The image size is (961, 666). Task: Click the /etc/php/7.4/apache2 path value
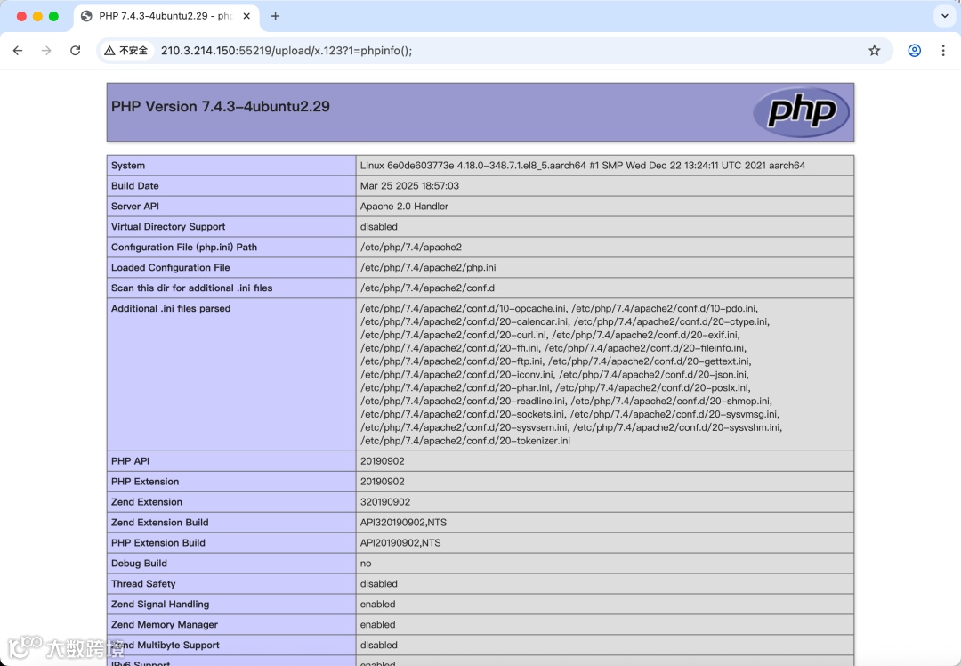point(410,247)
